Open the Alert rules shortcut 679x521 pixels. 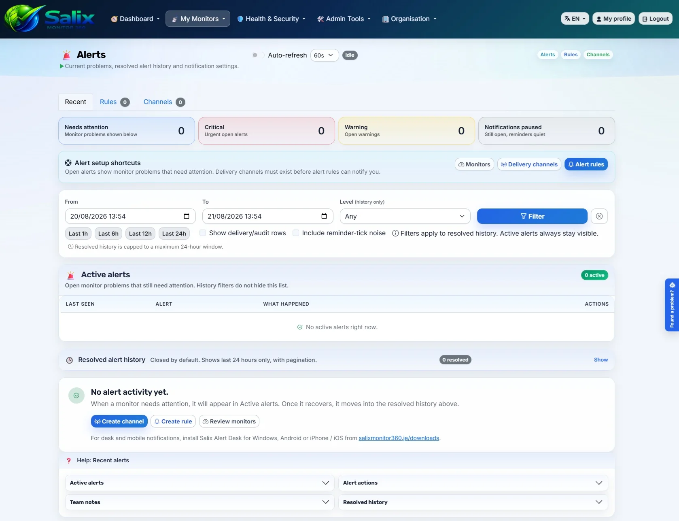586,164
